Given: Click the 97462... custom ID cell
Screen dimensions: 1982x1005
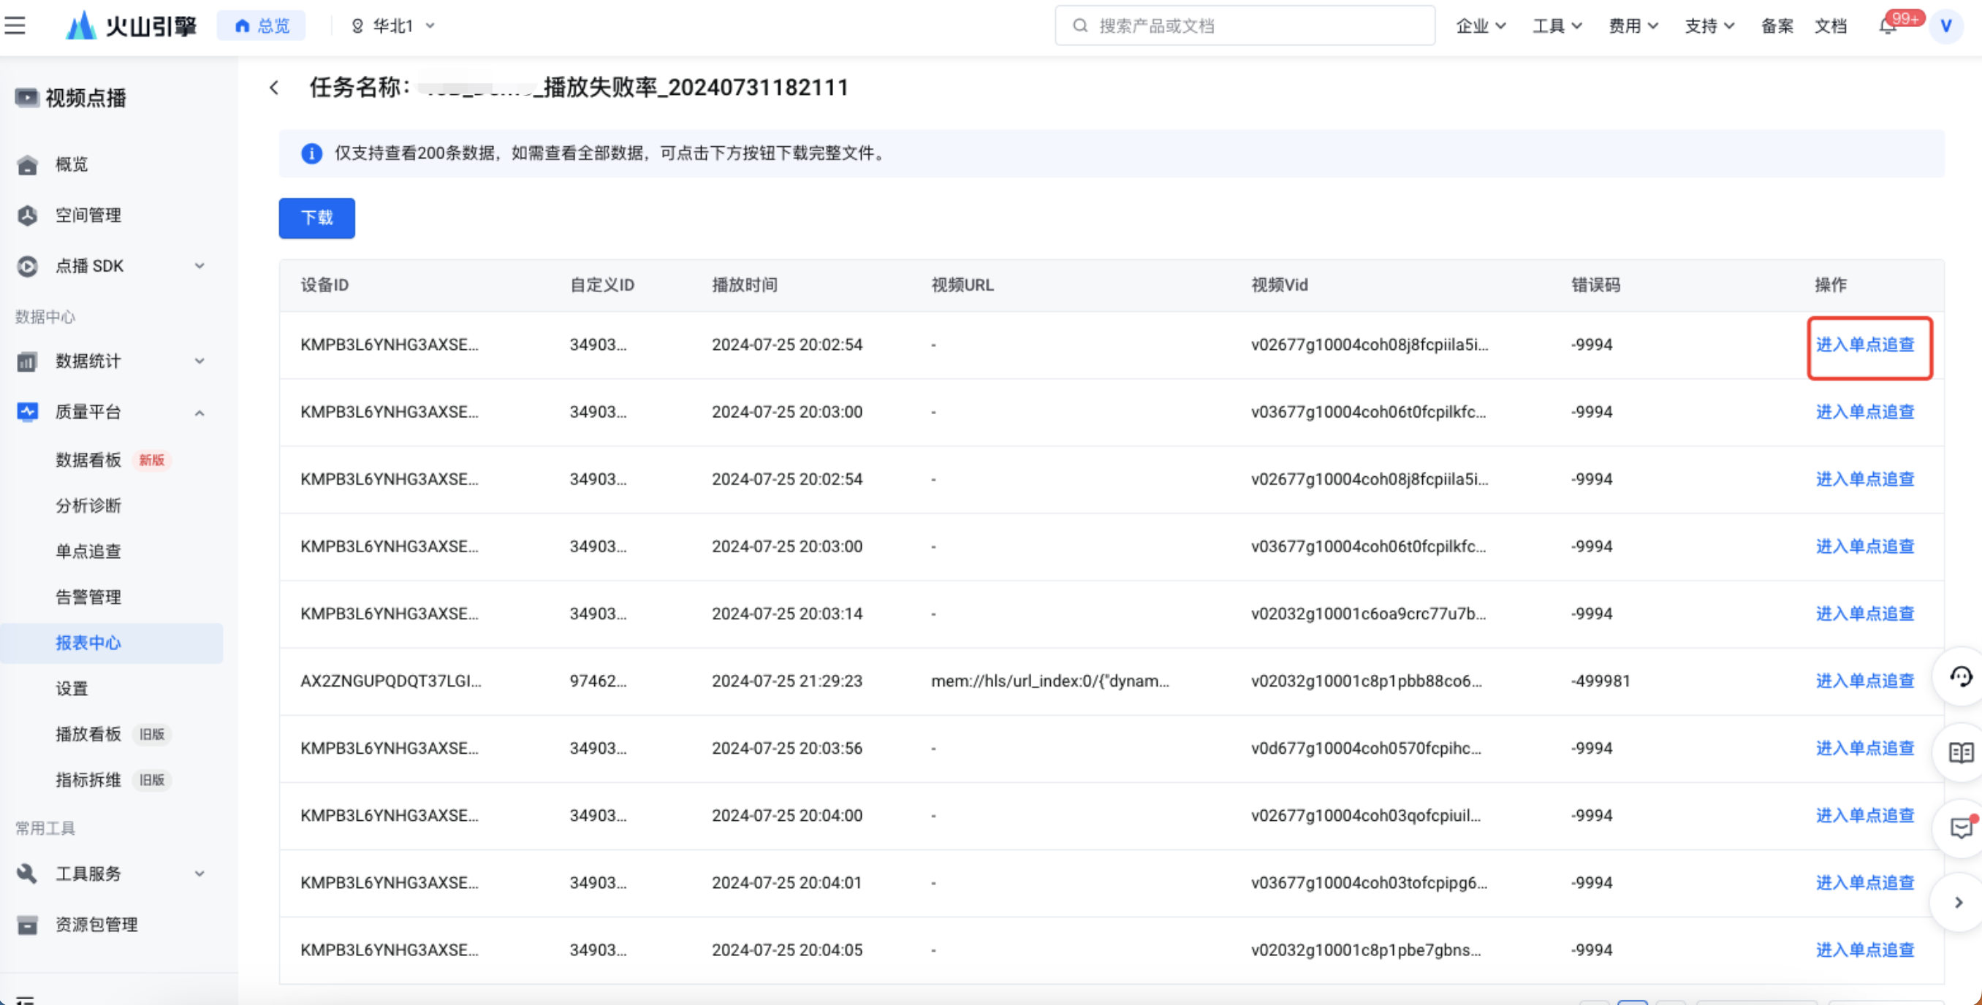Looking at the screenshot, I should [x=598, y=681].
